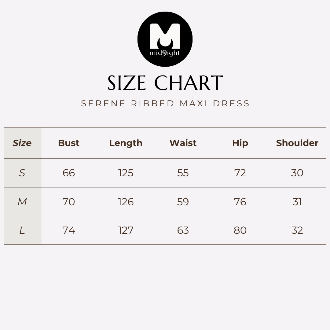Select the Size column header
Viewport: 330px width, 330px height.
[x=22, y=143]
